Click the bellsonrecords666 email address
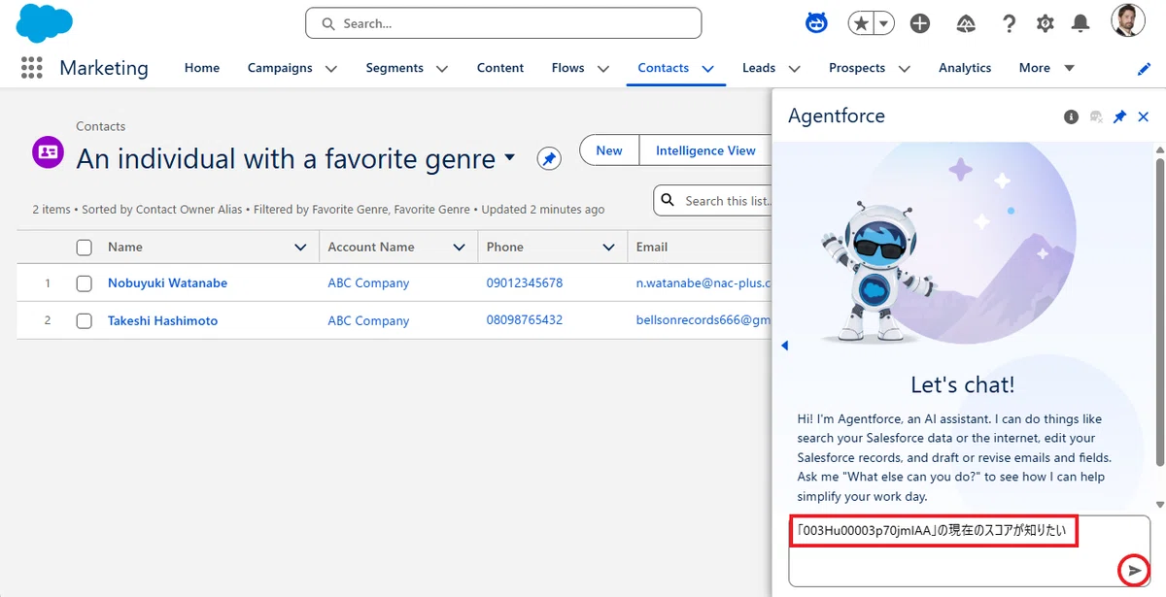Viewport: 1166px width, 597px height. pyautogui.click(x=703, y=320)
